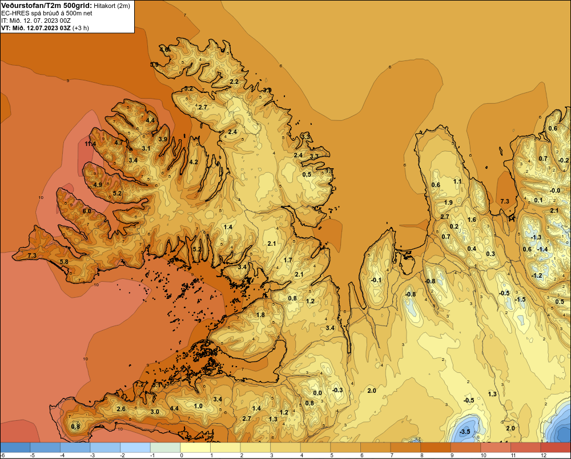
Task: Click the 4.9 temperature label
Action: [x=98, y=184]
